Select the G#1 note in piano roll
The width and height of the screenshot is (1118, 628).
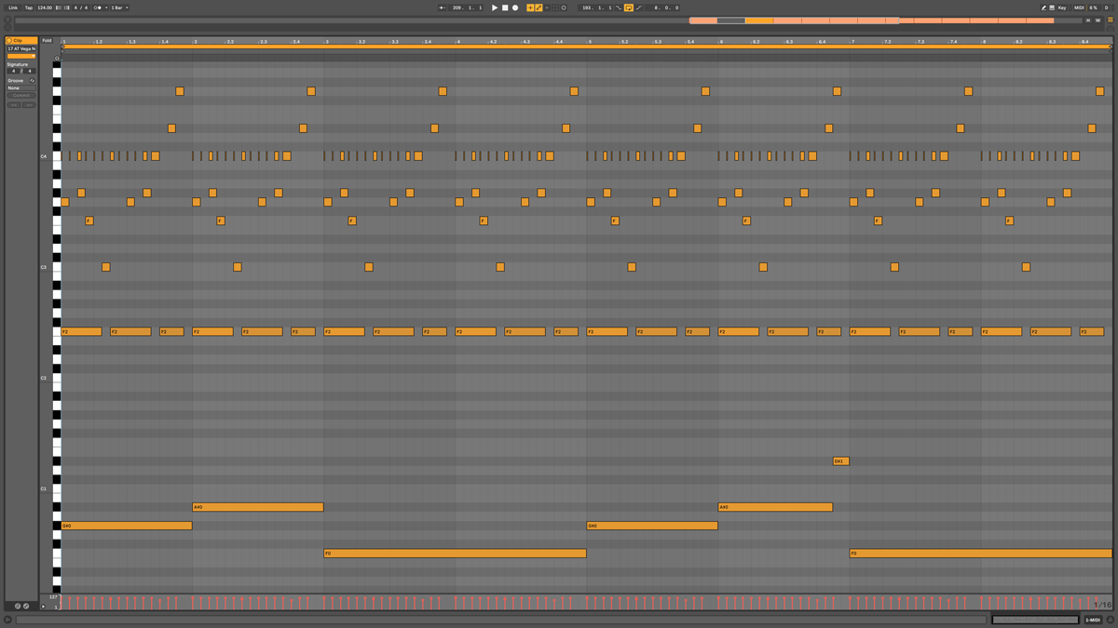tap(840, 461)
